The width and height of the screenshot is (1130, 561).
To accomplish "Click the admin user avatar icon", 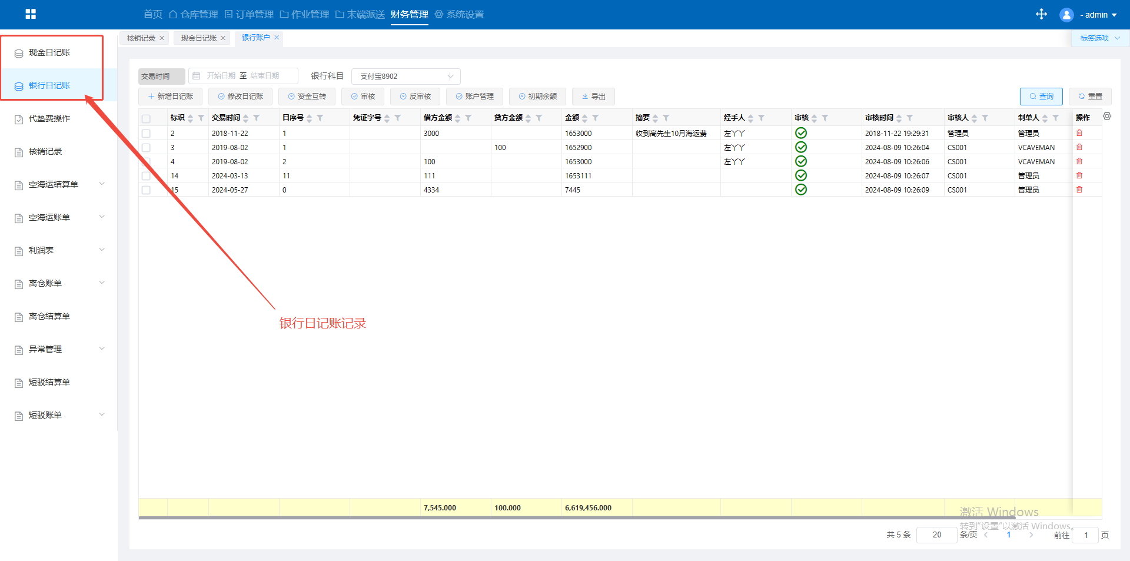I will pos(1066,15).
